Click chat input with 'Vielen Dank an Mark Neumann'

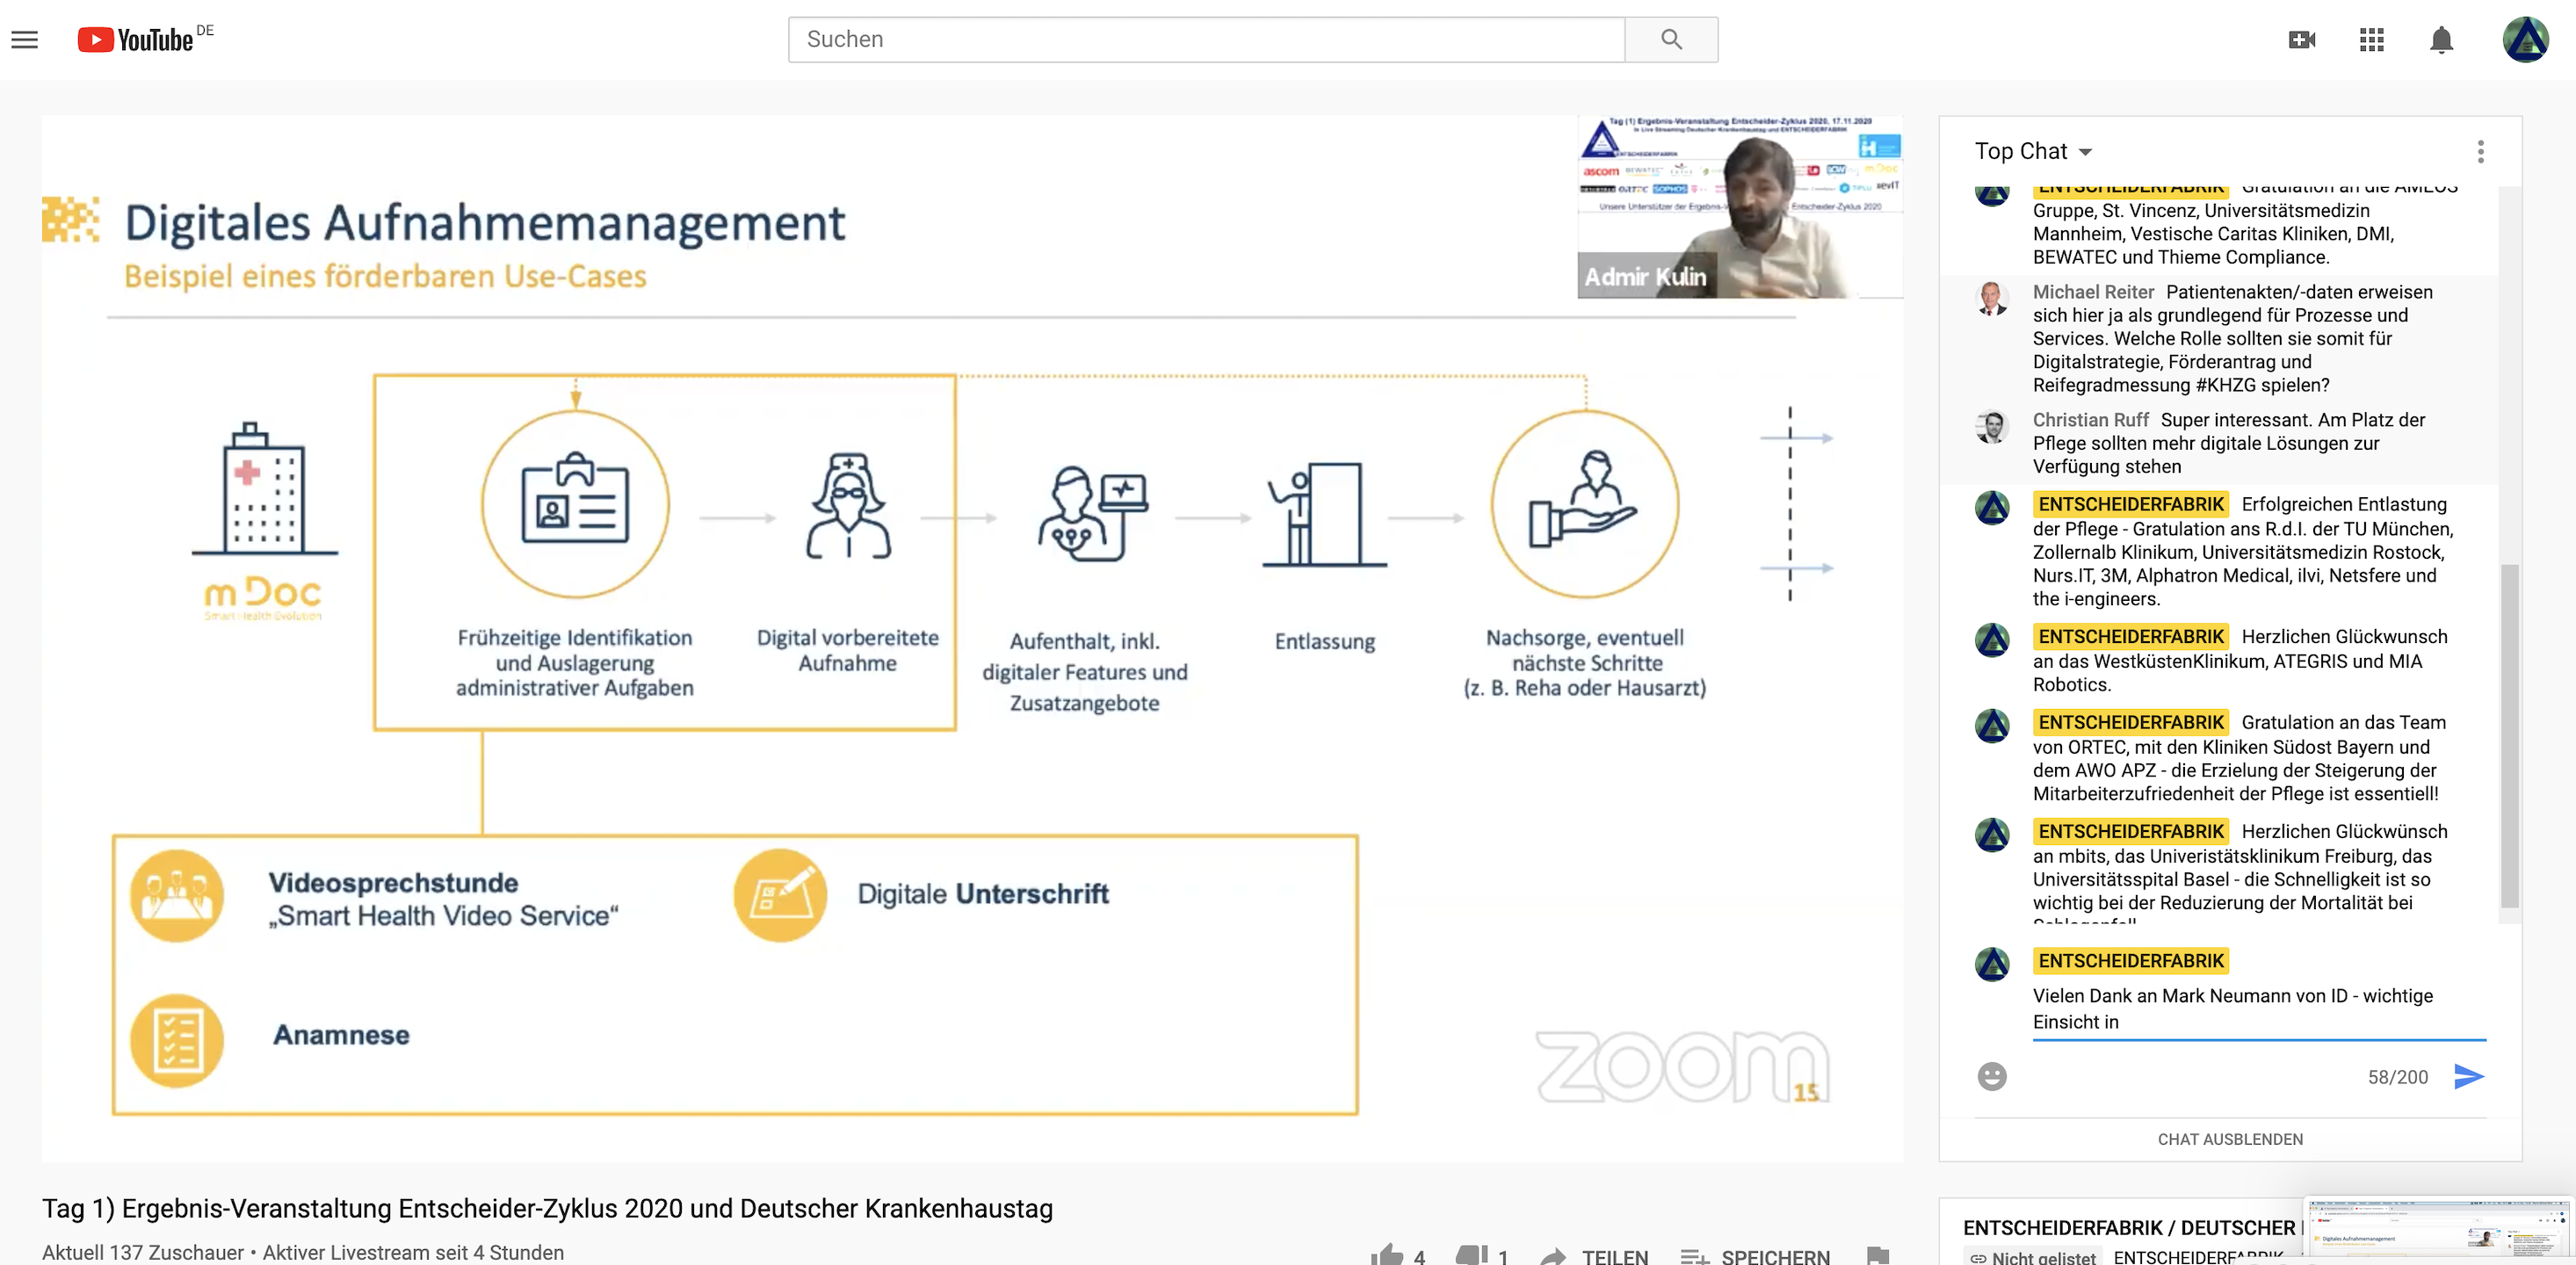(2258, 1009)
